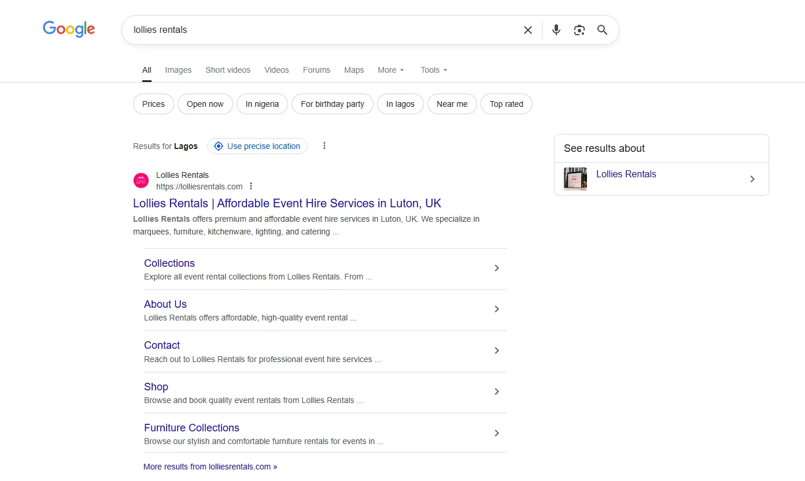Switch to the Forums tab
The width and height of the screenshot is (805, 481).
pos(316,70)
